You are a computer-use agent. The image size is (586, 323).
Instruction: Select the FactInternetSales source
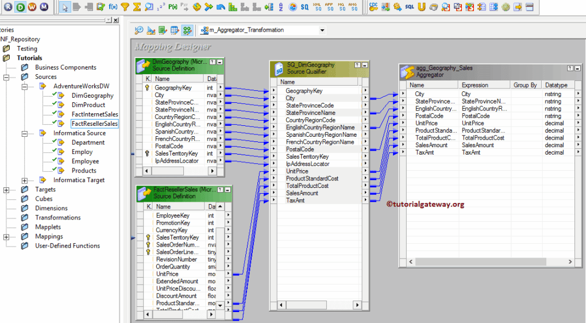point(95,114)
